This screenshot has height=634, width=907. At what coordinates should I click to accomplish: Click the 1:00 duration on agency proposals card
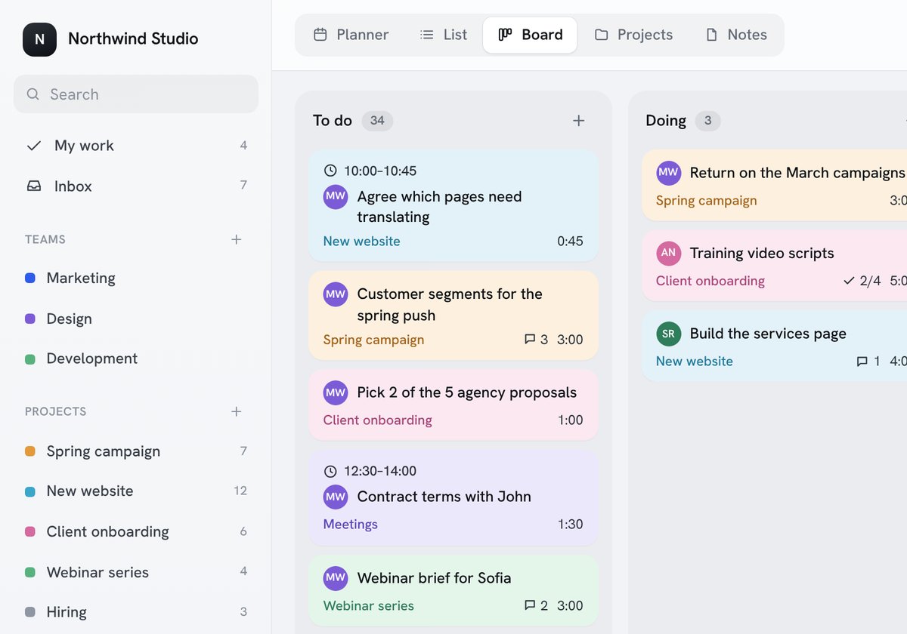coord(571,420)
